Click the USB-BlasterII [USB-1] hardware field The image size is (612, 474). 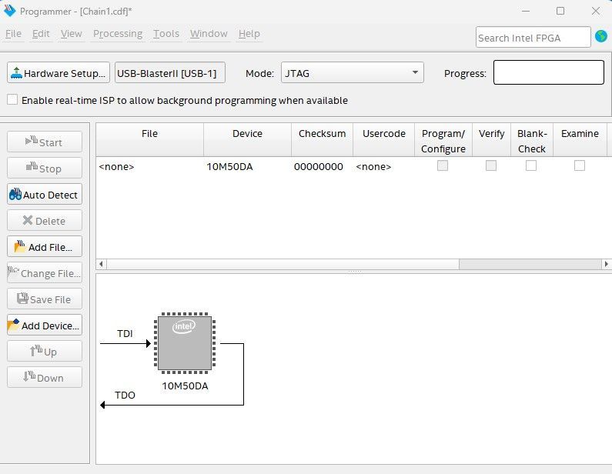pos(170,72)
